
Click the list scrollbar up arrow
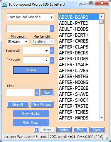pyautogui.click(x=102, y=17)
